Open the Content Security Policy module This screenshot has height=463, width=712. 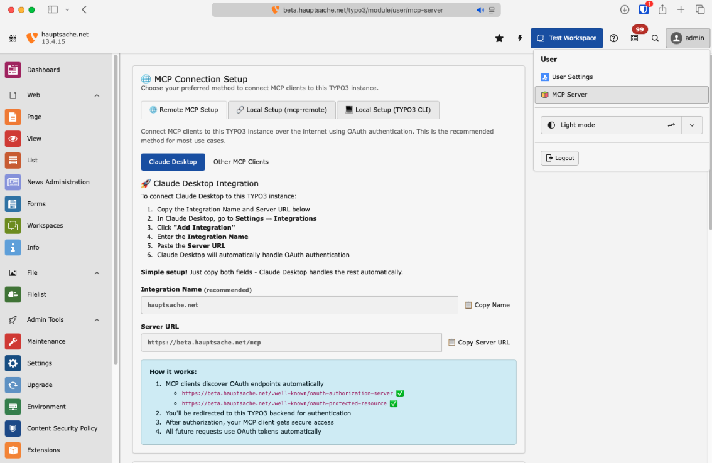(62, 428)
